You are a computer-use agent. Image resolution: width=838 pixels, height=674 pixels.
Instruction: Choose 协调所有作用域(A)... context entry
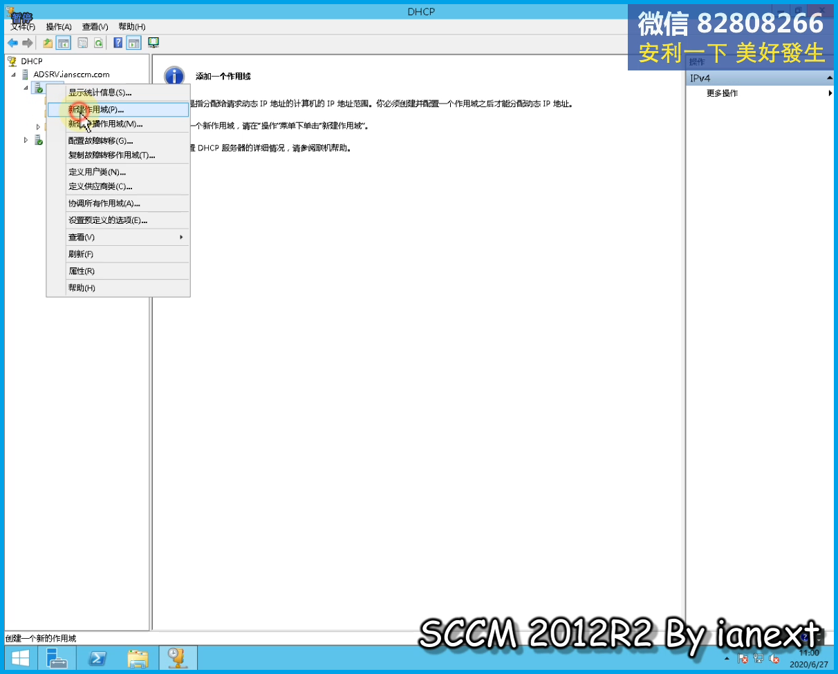coord(118,204)
